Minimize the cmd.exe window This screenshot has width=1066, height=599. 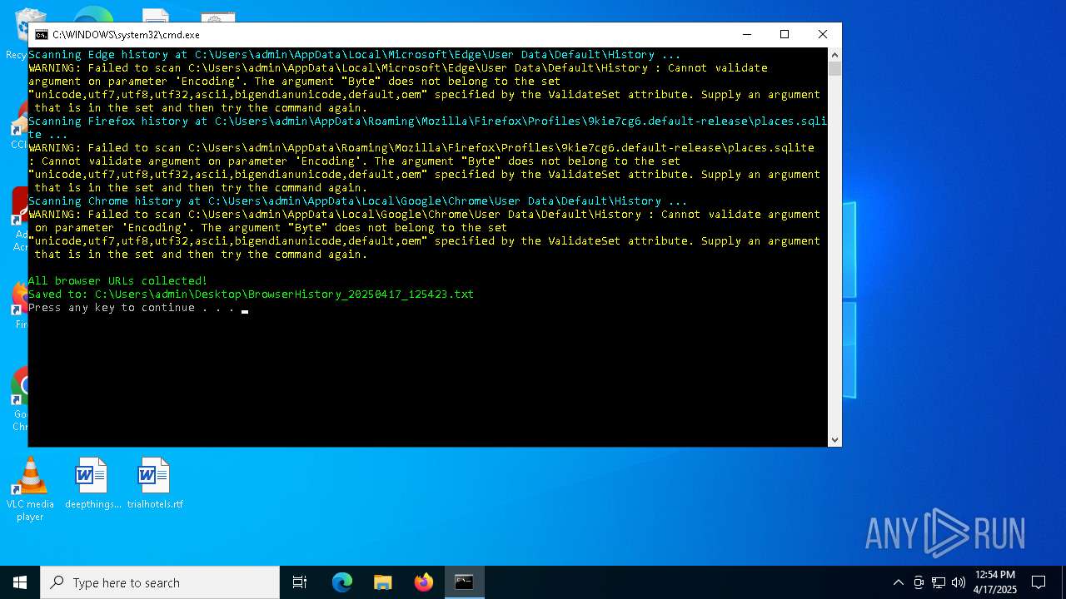[746, 34]
